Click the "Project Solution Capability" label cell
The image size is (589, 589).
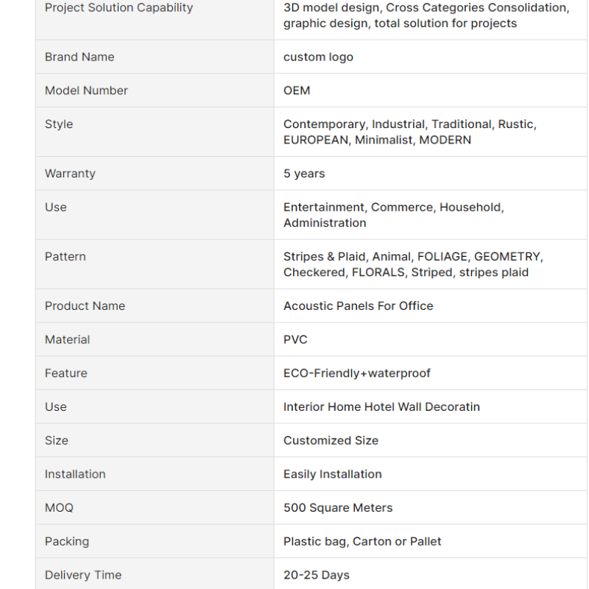pos(119,8)
